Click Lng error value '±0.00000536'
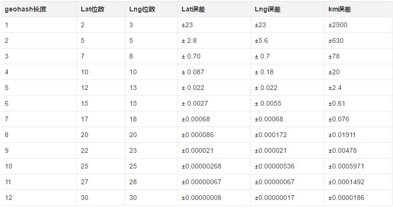The height and width of the screenshot is (208, 393). click(275, 166)
